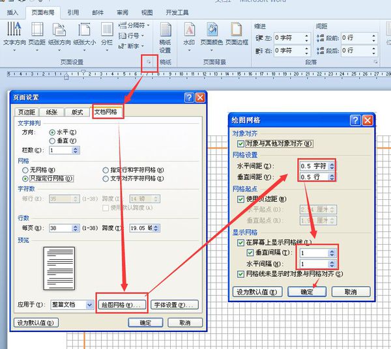This screenshot has width=391, height=349.
Task: Click the 页面设置 dialog launcher arrow
Action: (x=149, y=62)
